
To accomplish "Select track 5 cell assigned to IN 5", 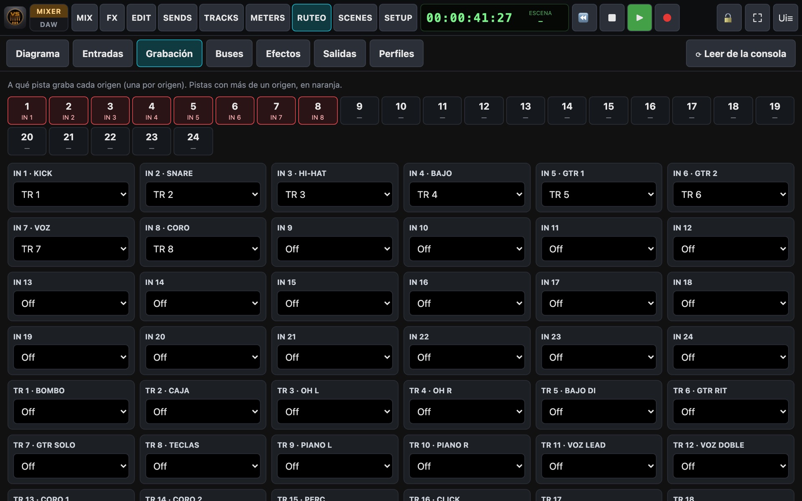I will point(193,111).
